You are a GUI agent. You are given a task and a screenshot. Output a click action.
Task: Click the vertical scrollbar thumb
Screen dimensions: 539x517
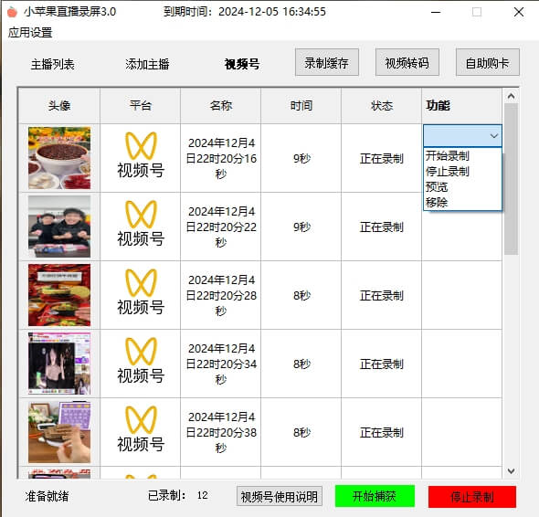(511, 179)
